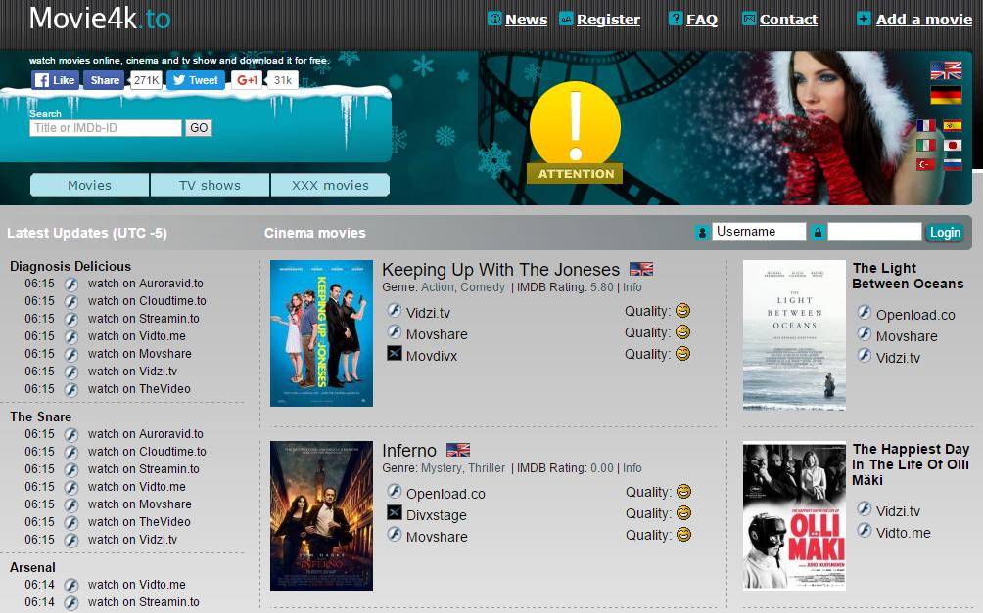The height and width of the screenshot is (613, 983).
Task: Focus the Username input field
Action: [759, 231]
